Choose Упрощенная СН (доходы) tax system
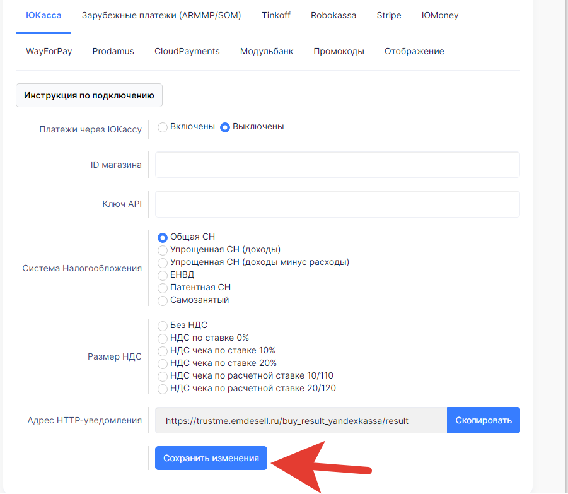Screen dimensions: 568x494 pos(163,250)
